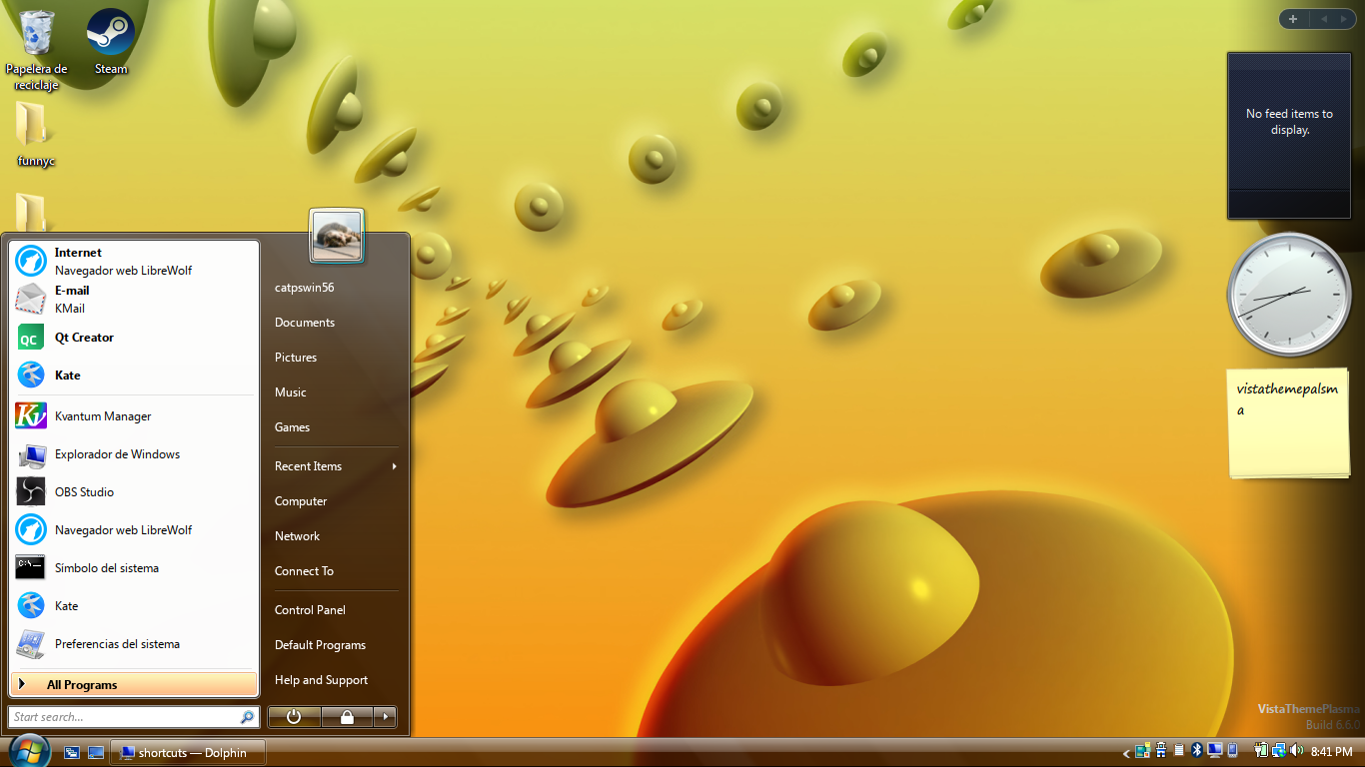Open the pinned Kate entry below Qt Creator

(x=134, y=376)
